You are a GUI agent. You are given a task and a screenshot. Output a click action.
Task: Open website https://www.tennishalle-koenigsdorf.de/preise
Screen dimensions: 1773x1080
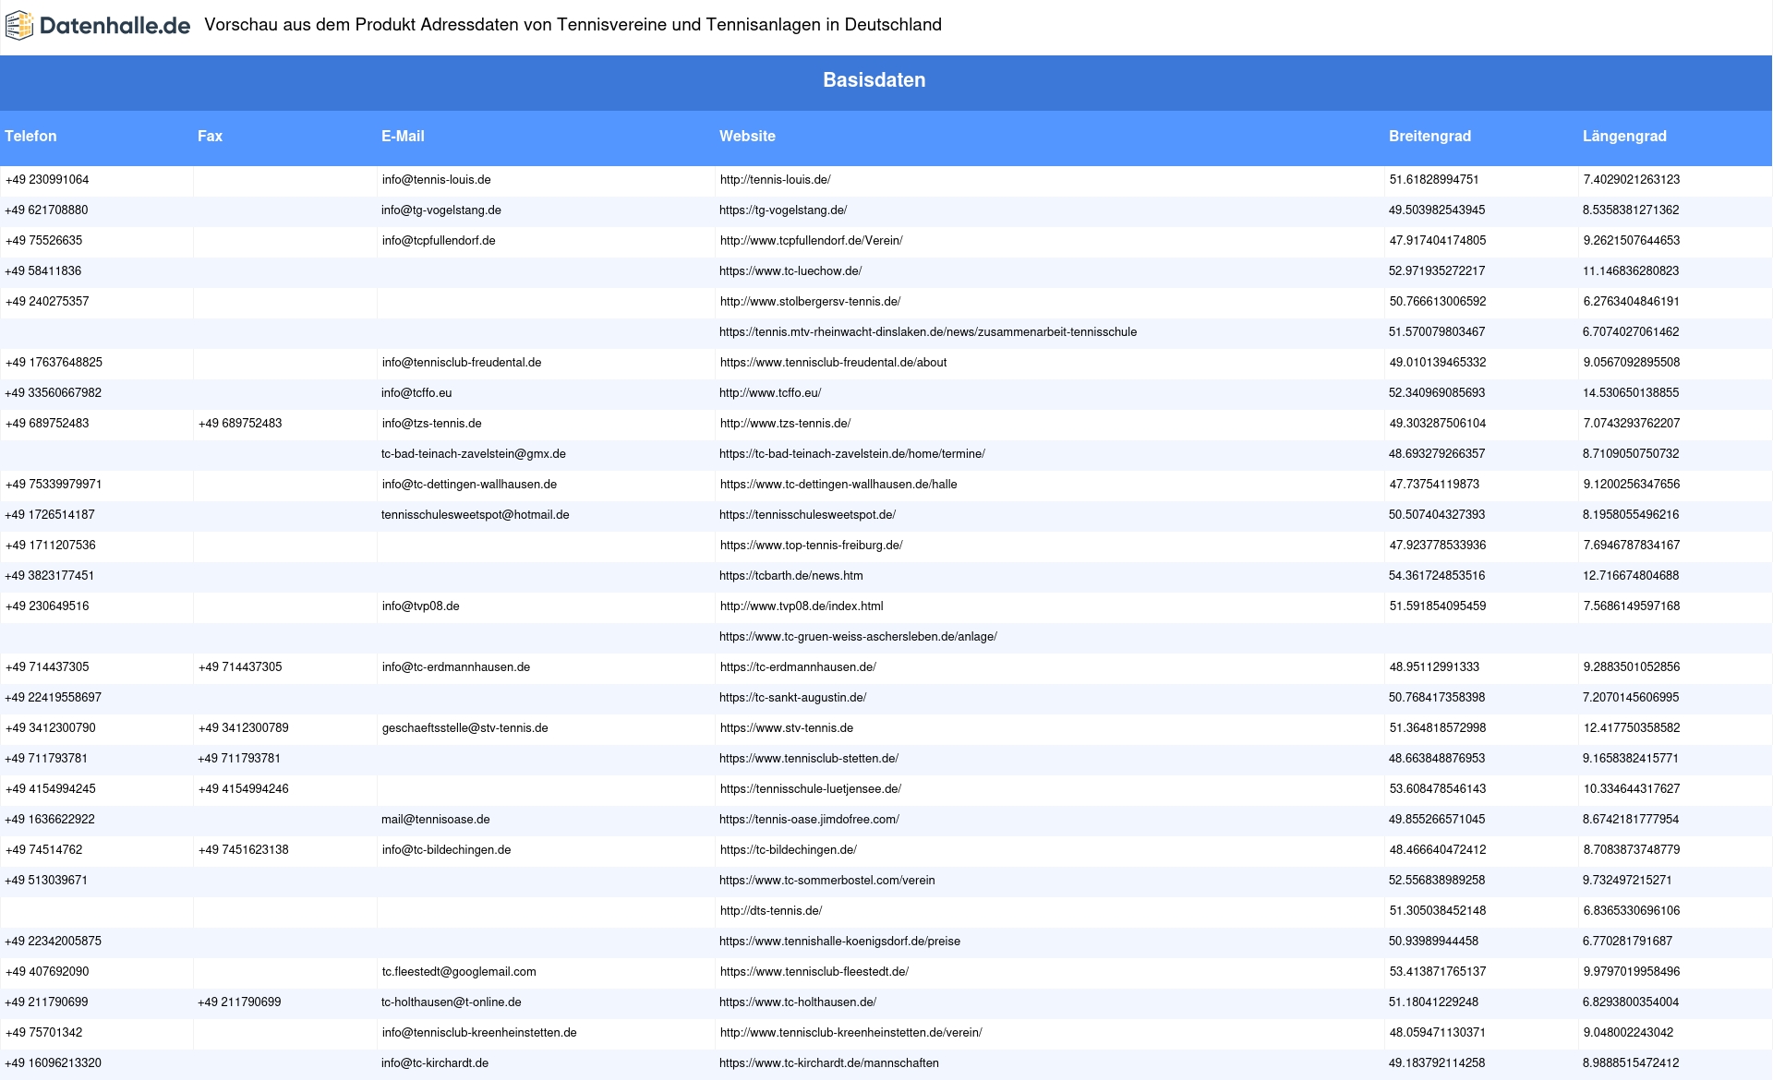[x=839, y=942]
